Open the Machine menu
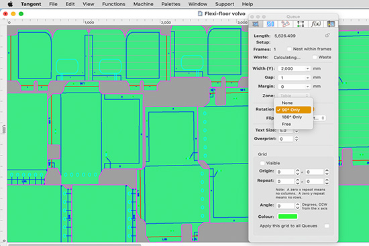The width and height of the screenshot is (369, 246). [x=143, y=4]
